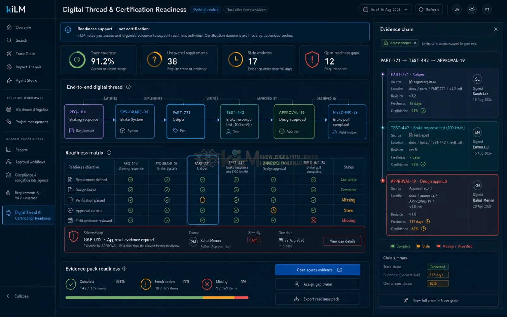Click the missing X icon in Field evidence reviewed row
Screen dimensions: 507x317
(x=313, y=220)
